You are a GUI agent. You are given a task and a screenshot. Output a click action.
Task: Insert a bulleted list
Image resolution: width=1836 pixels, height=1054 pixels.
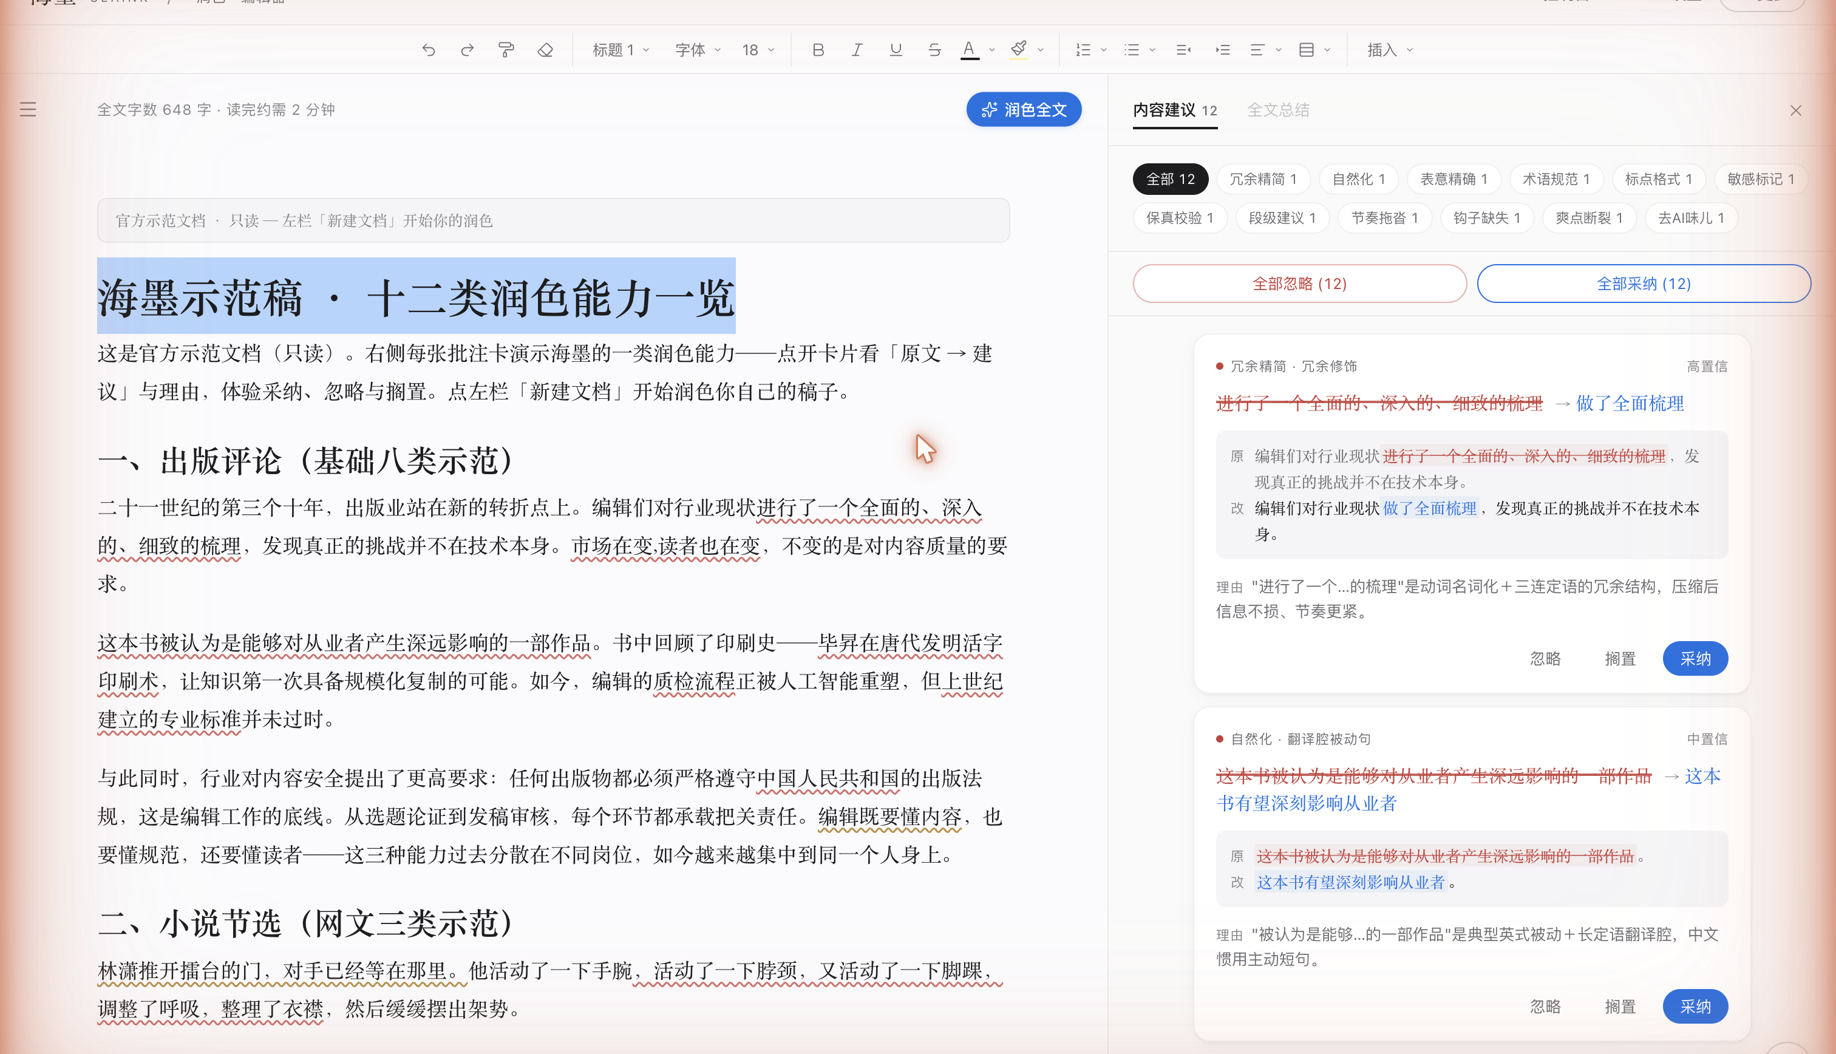pyautogui.click(x=1132, y=50)
